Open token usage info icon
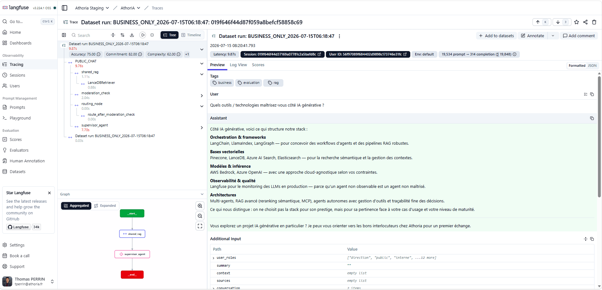602x290 pixels. 514,54
